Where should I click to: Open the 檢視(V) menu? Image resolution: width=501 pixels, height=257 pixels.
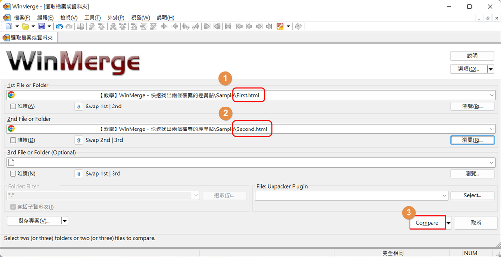[x=68, y=18]
